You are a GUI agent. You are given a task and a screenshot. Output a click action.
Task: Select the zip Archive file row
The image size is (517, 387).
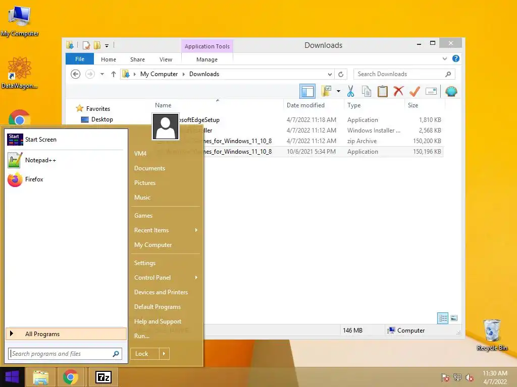pyautogui.click(x=297, y=141)
